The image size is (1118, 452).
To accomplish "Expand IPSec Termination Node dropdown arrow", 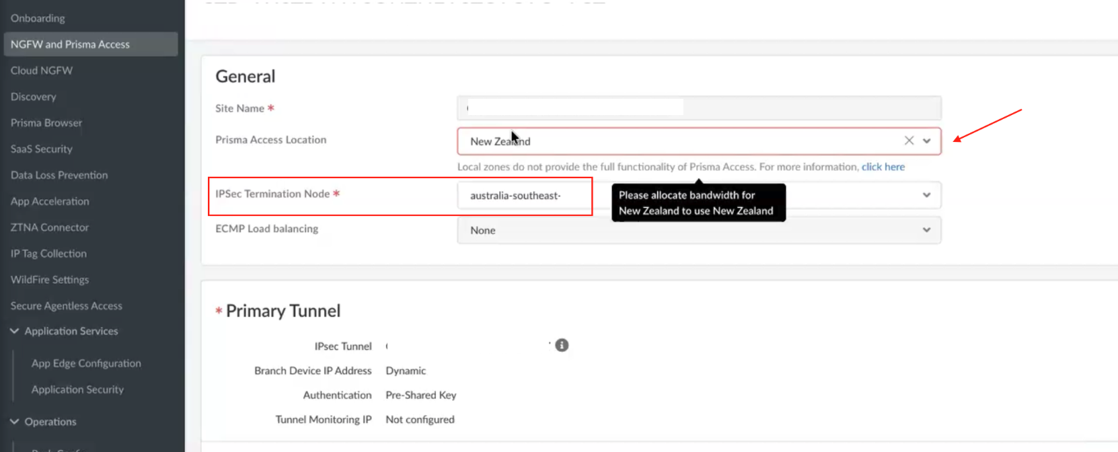I will tap(927, 195).
